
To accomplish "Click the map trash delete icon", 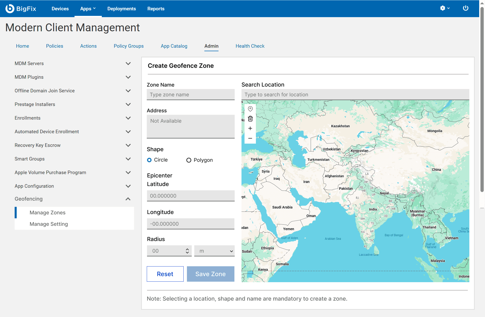I will (250, 119).
